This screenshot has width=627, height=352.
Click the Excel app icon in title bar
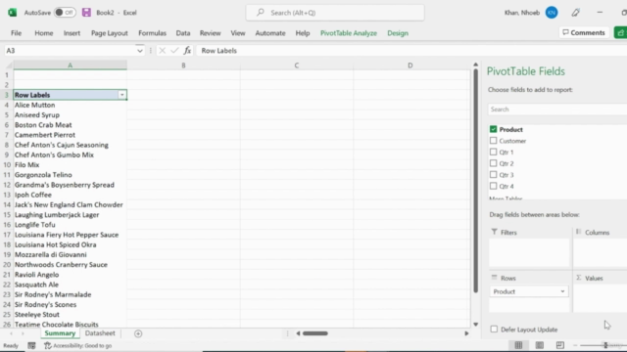(x=12, y=13)
